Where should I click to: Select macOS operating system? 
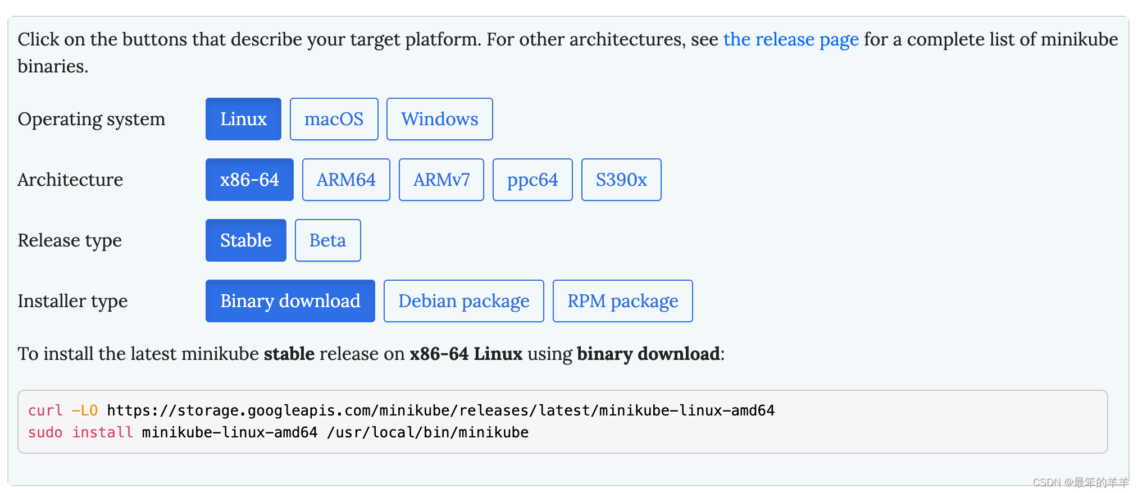coord(334,119)
